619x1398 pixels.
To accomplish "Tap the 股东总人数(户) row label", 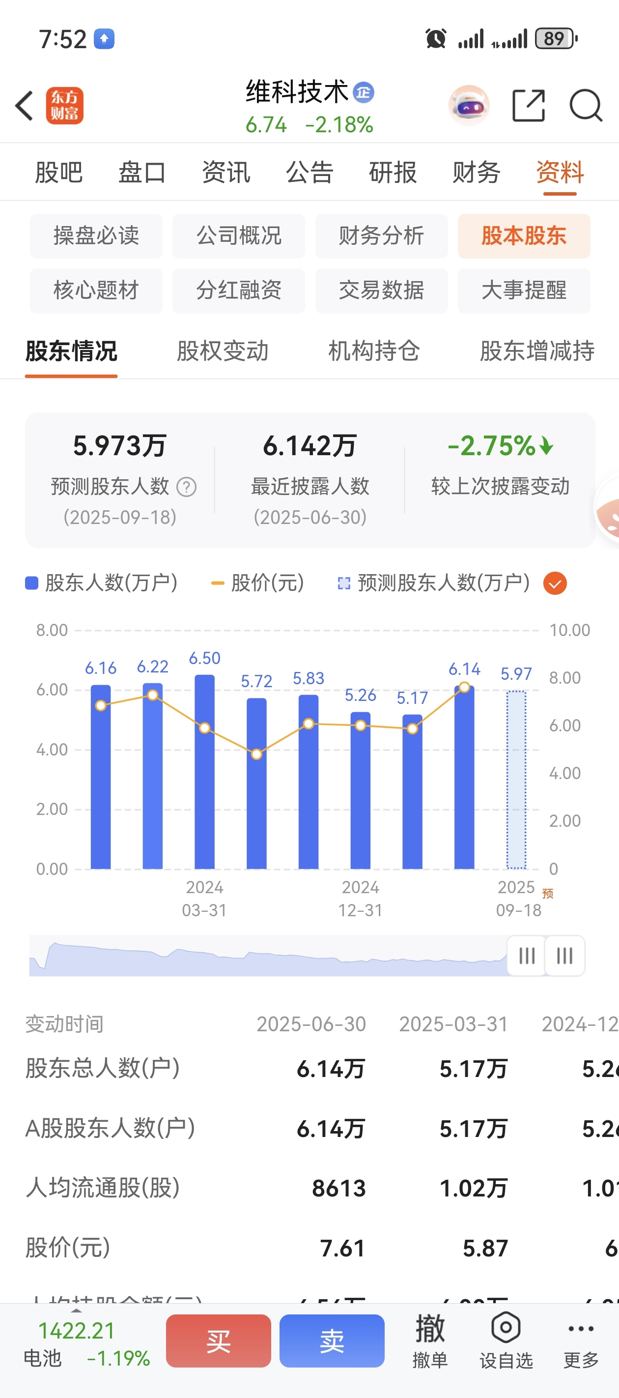I will [x=103, y=1068].
